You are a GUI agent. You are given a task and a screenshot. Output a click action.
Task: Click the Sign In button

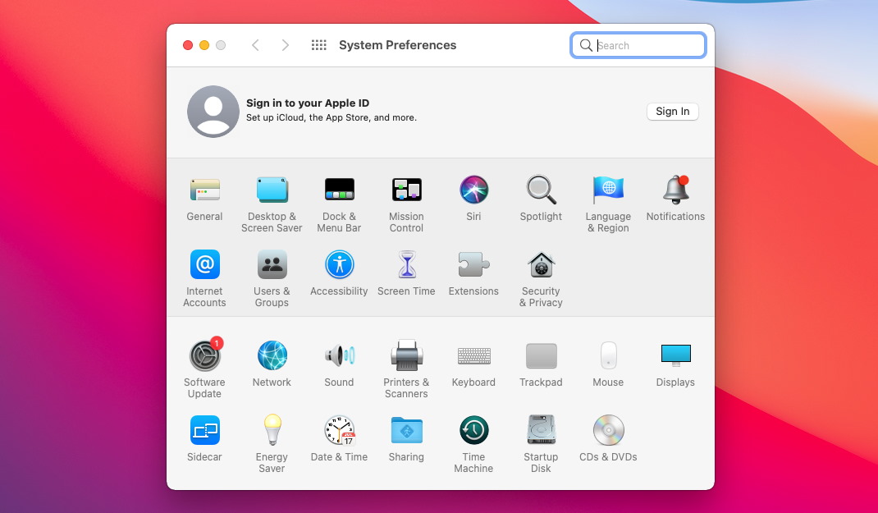[673, 112]
